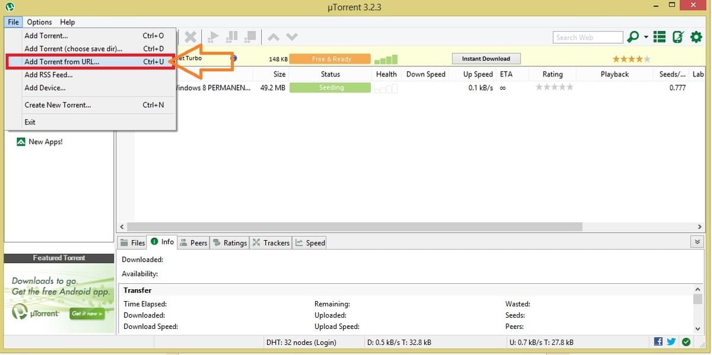The height and width of the screenshot is (355, 712).
Task: Choose Add RSS Feed... entry
Action: coord(91,75)
